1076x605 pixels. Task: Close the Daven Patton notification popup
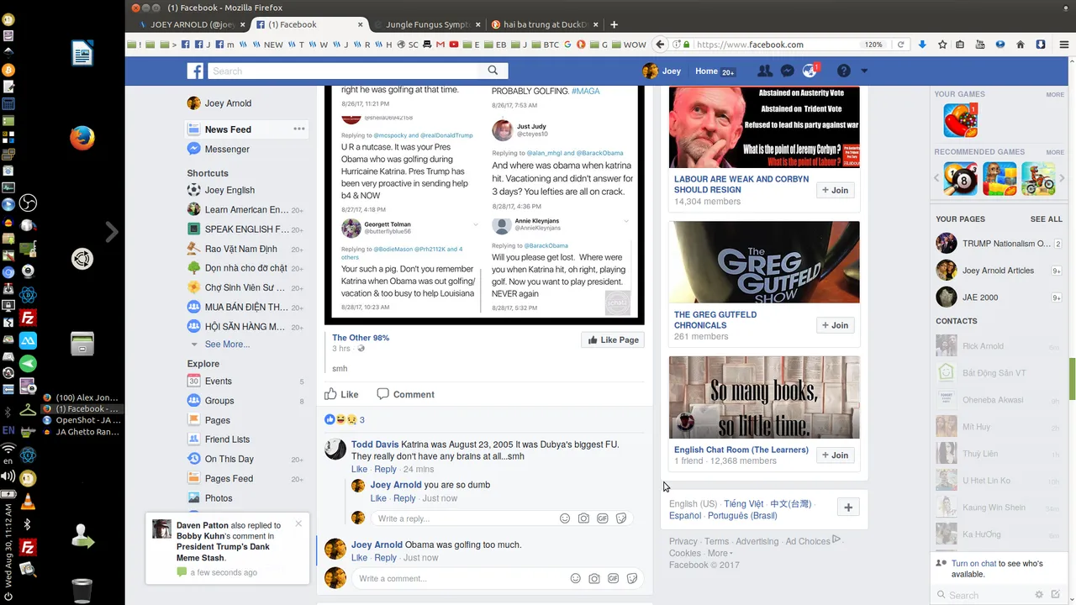(298, 523)
